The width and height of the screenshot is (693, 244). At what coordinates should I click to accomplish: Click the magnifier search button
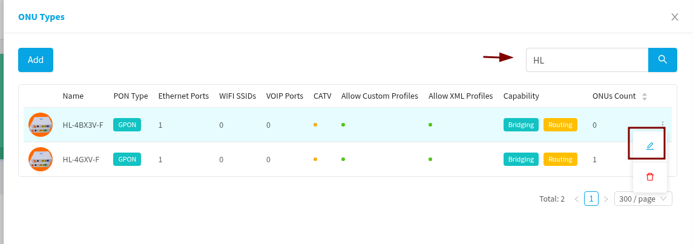pos(663,60)
